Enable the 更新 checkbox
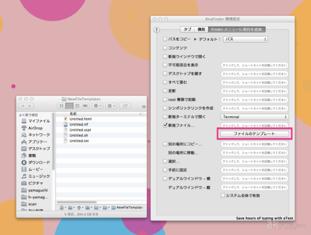 (x=165, y=91)
